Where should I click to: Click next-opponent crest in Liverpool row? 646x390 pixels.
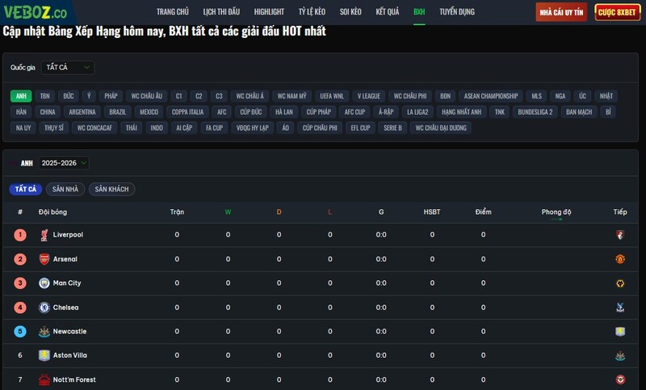620,235
